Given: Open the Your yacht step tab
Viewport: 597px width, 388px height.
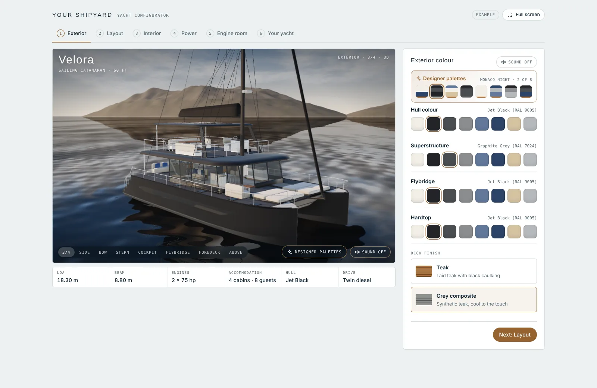Looking at the screenshot, I should pyautogui.click(x=275, y=33).
